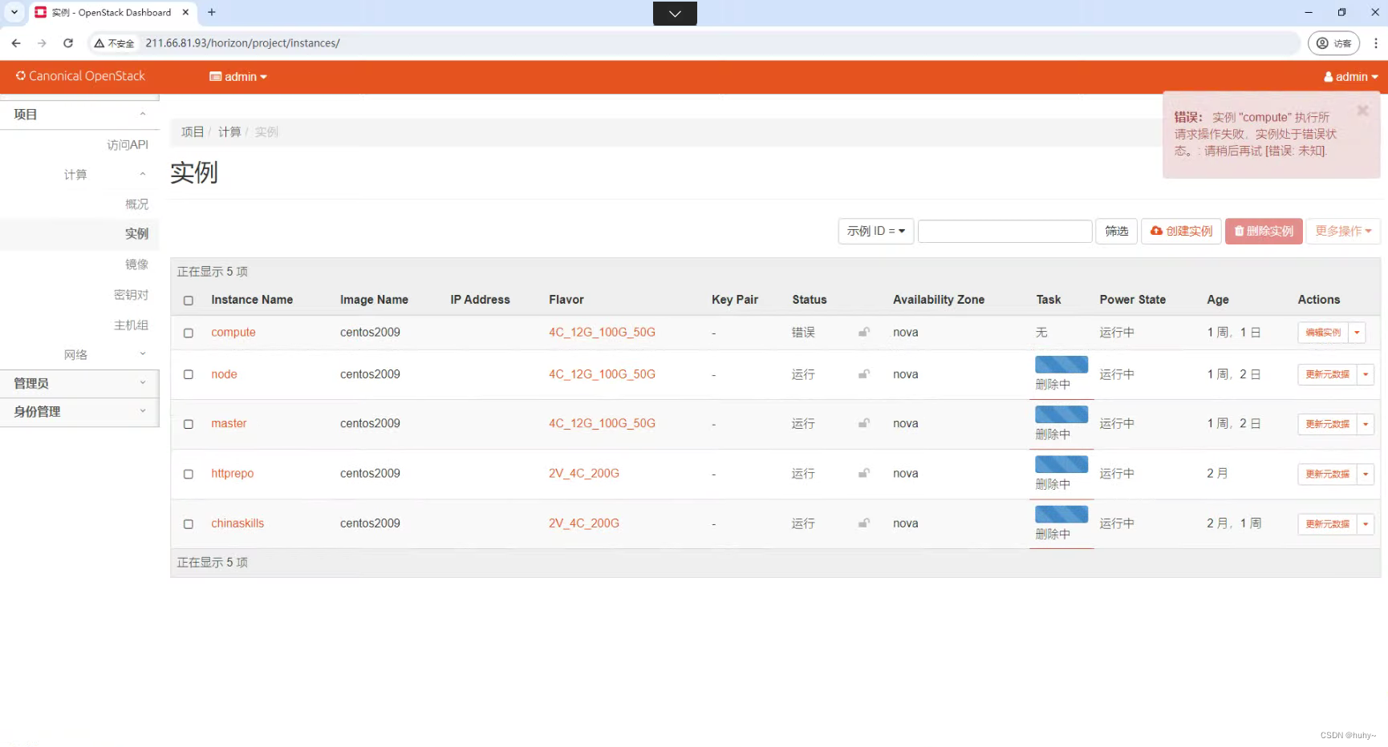Click the browser back arrow

coord(16,43)
